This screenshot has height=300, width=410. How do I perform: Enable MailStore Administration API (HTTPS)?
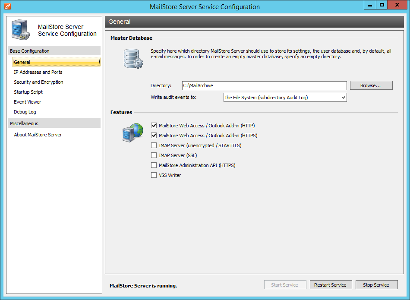(x=154, y=165)
